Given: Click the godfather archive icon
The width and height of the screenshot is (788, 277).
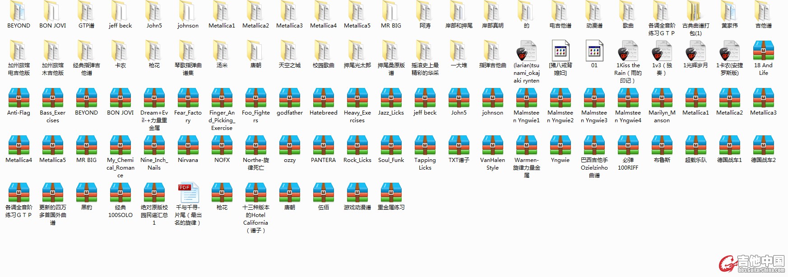Looking at the screenshot, I should tap(290, 98).
